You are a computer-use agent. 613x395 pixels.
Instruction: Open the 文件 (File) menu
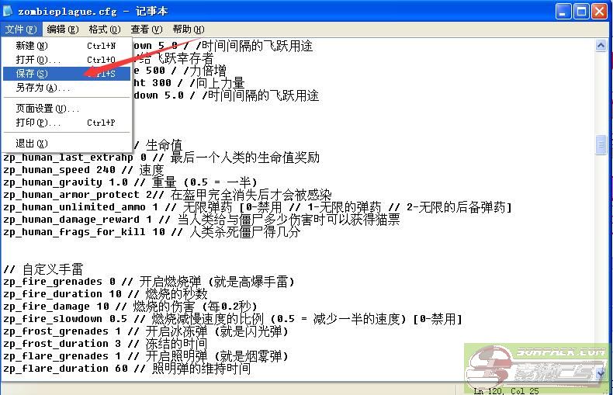19,29
